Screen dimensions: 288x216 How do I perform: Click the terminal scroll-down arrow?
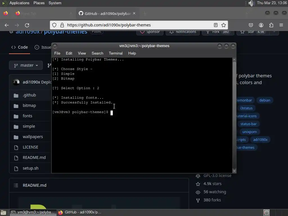tap(234, 171)
